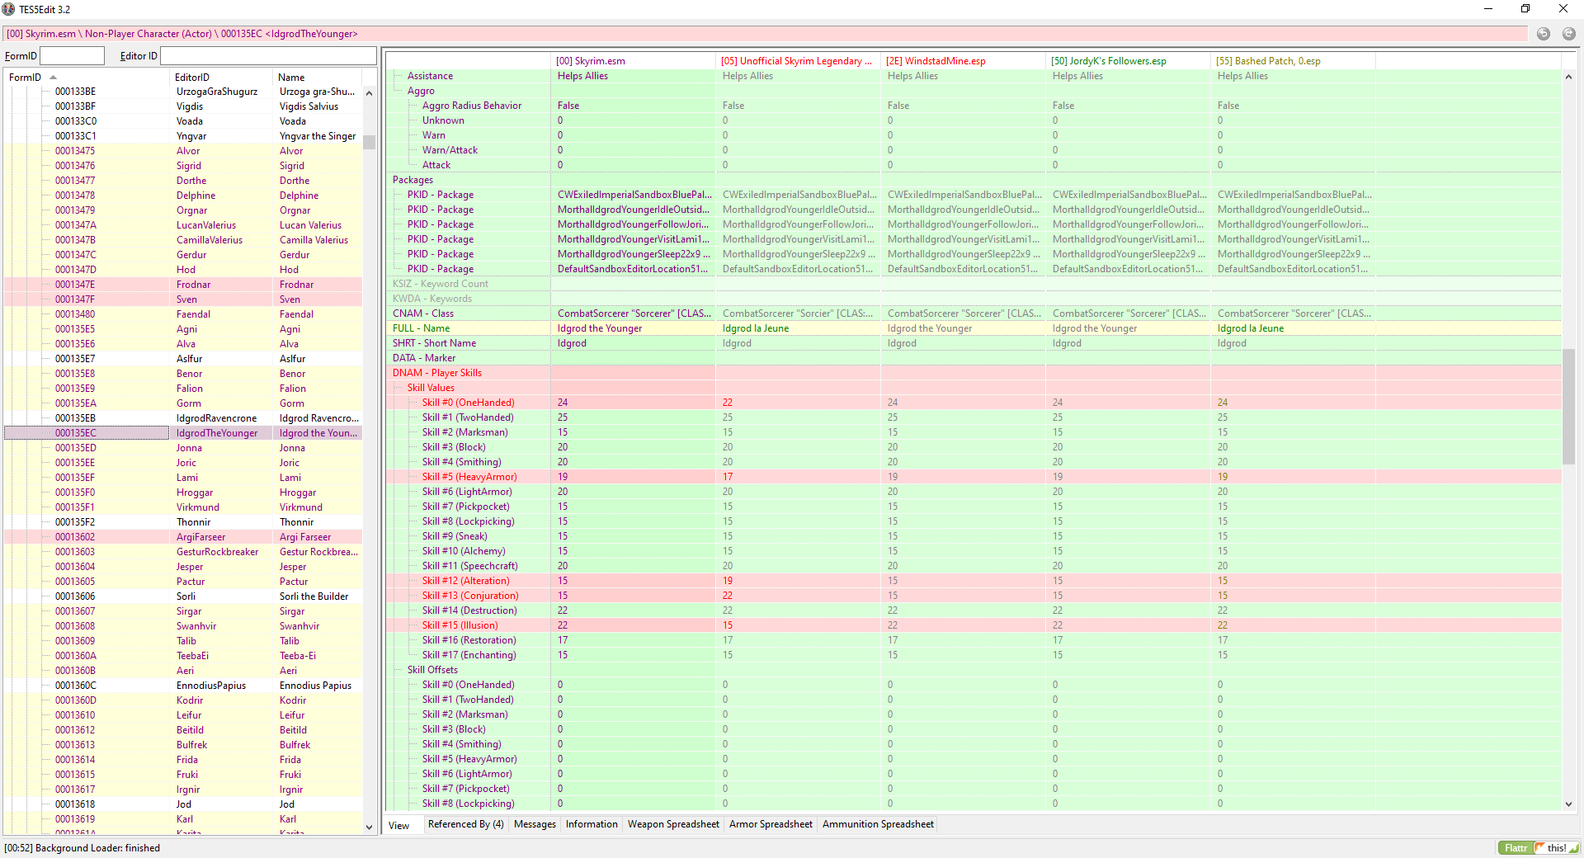
Task: Focus the FormID search field
Action: tap(73, 56)
